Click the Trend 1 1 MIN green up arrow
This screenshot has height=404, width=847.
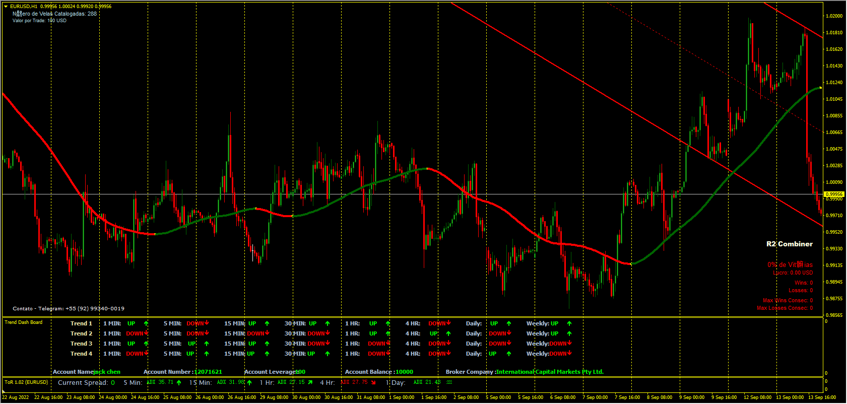(146, 323)
